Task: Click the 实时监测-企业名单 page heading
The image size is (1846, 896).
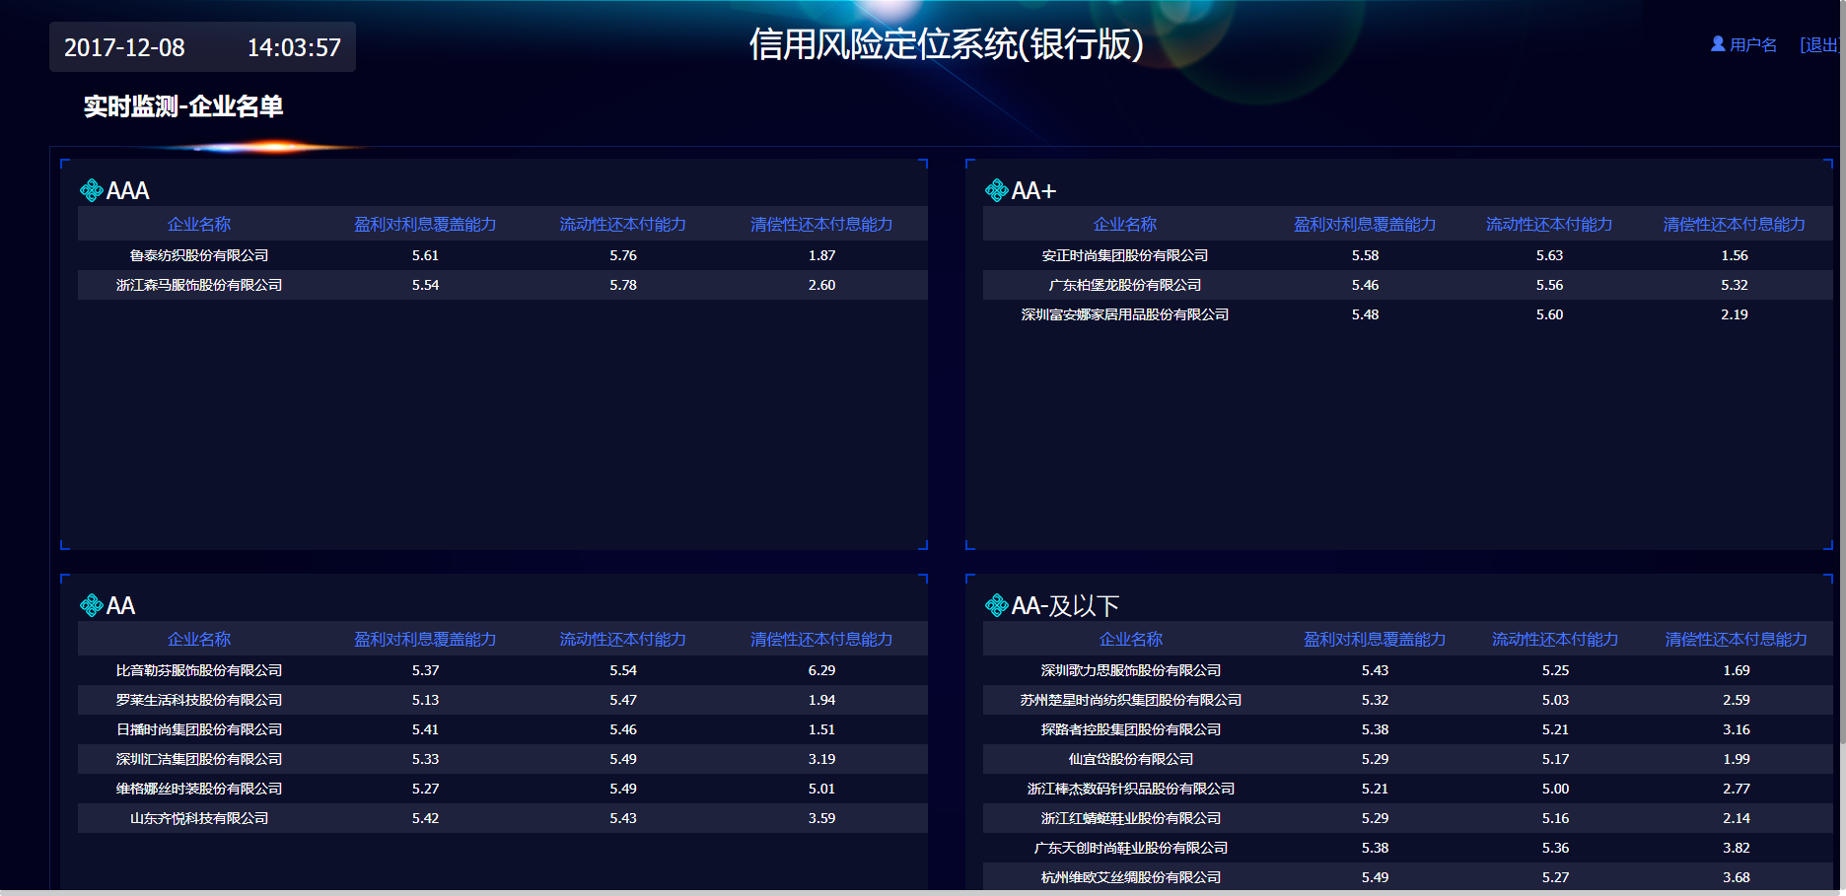Action: [x=183, y=106]
